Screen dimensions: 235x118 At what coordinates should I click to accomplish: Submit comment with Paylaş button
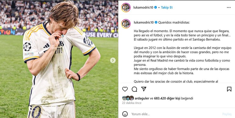tap(227, 114)
